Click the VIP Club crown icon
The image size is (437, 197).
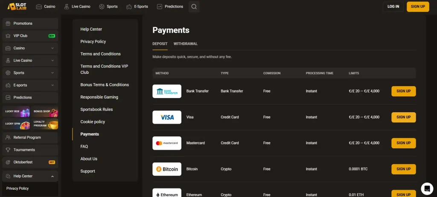[8, 36]
